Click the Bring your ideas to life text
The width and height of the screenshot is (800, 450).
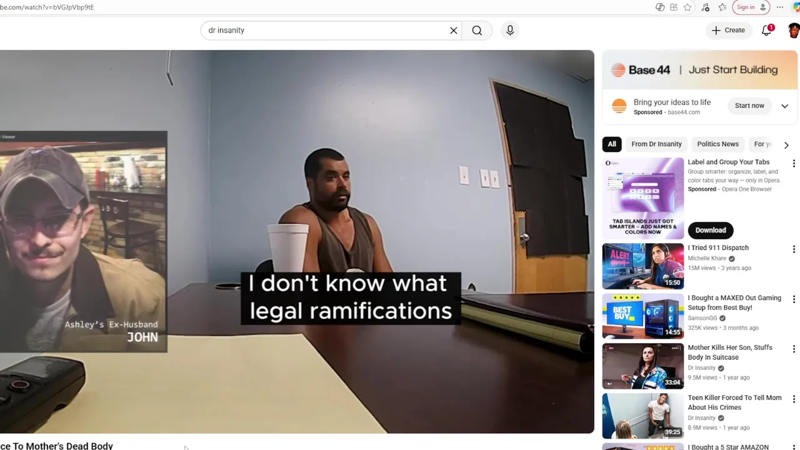click(x=672, y=102)
